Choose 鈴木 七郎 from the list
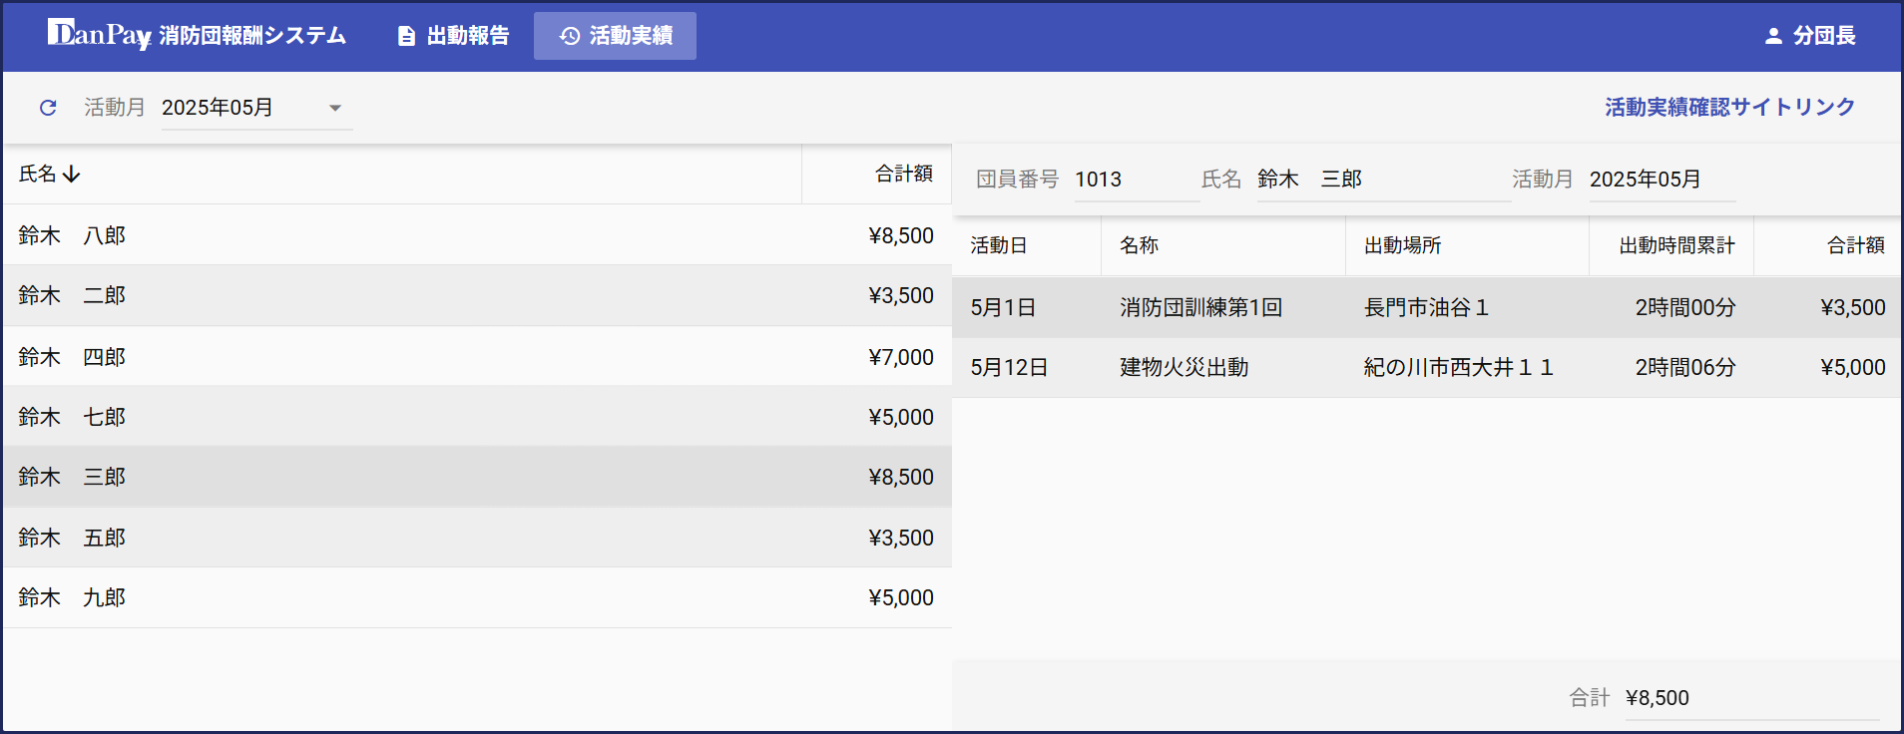Viewport: 1904px width, 734px height. pos(476,417)
